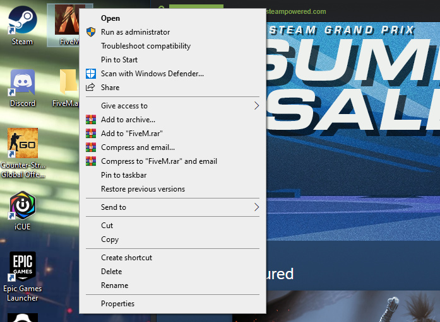440x322 pixels.
Task: Select Run as administrator
Action: point(172,32)
